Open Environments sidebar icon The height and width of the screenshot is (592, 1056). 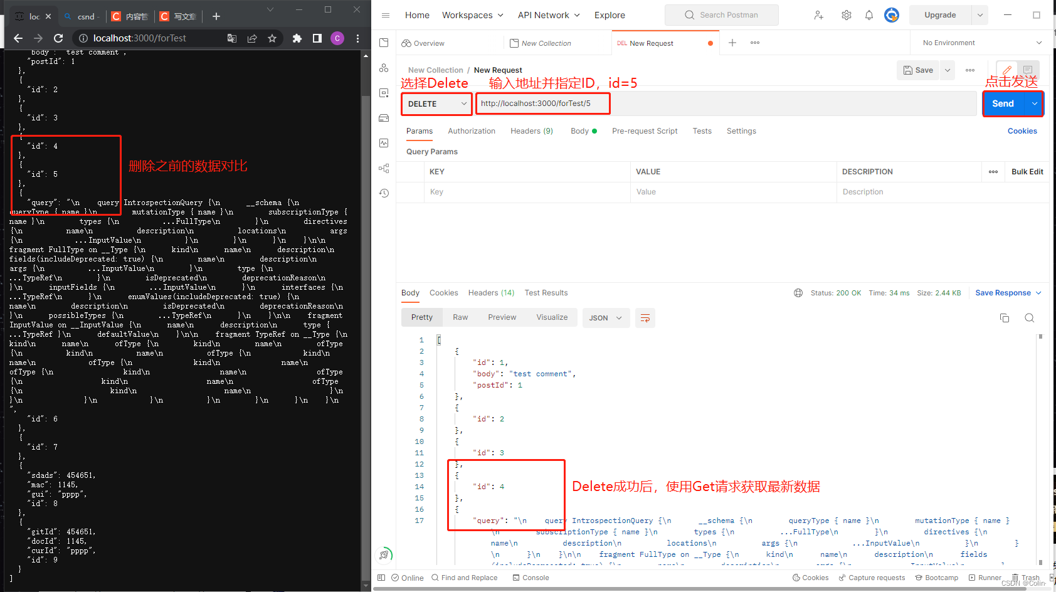[x=384, y=93]
